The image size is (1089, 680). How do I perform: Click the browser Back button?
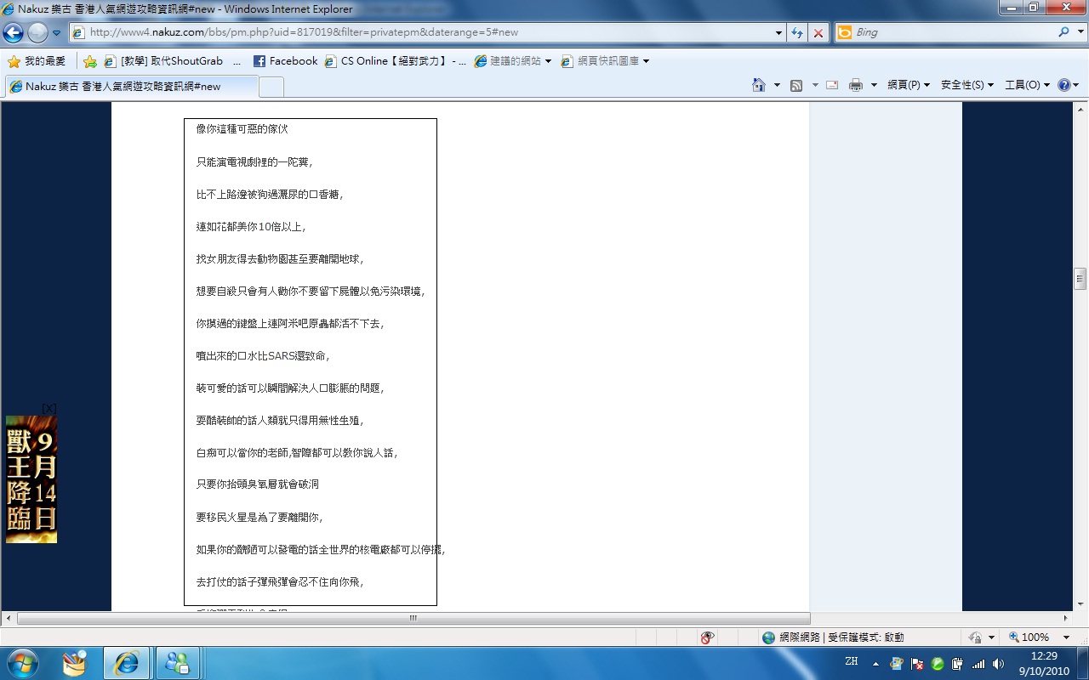coord(14,32)
